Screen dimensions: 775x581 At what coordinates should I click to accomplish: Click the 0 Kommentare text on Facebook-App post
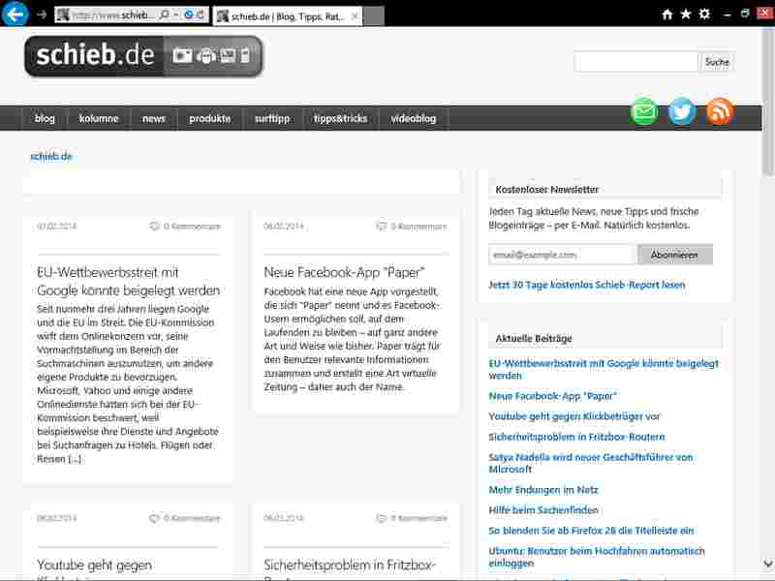[x=418, y=227]
